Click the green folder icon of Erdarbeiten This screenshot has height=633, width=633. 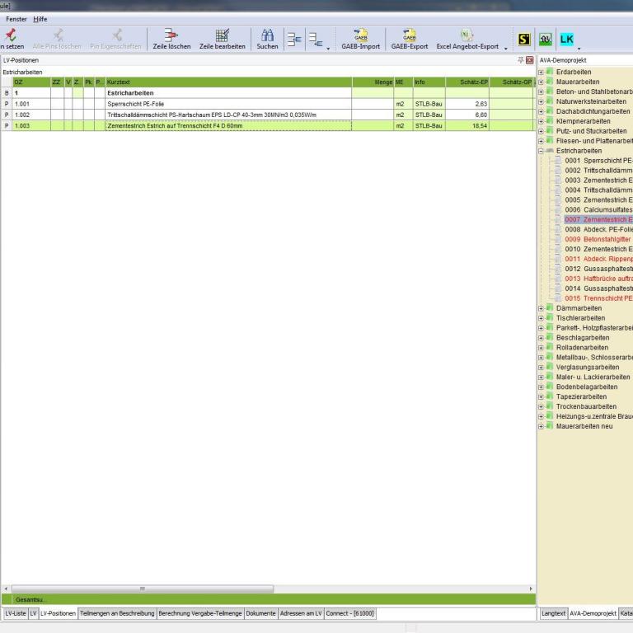coord(550,72)
